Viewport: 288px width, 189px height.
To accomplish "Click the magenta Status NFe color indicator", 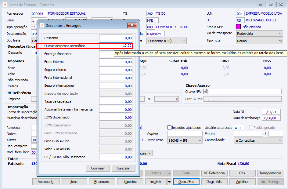I will 238,27.
